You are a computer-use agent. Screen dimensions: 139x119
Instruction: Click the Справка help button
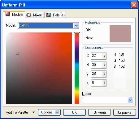coord(124,112)
